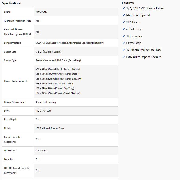Click the Bonus Products EVA414T value text

tap(69, 43)
